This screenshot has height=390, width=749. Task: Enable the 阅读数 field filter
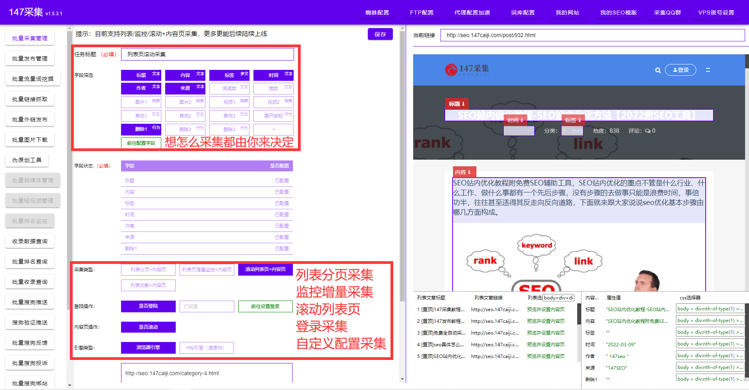pos(229,89)
